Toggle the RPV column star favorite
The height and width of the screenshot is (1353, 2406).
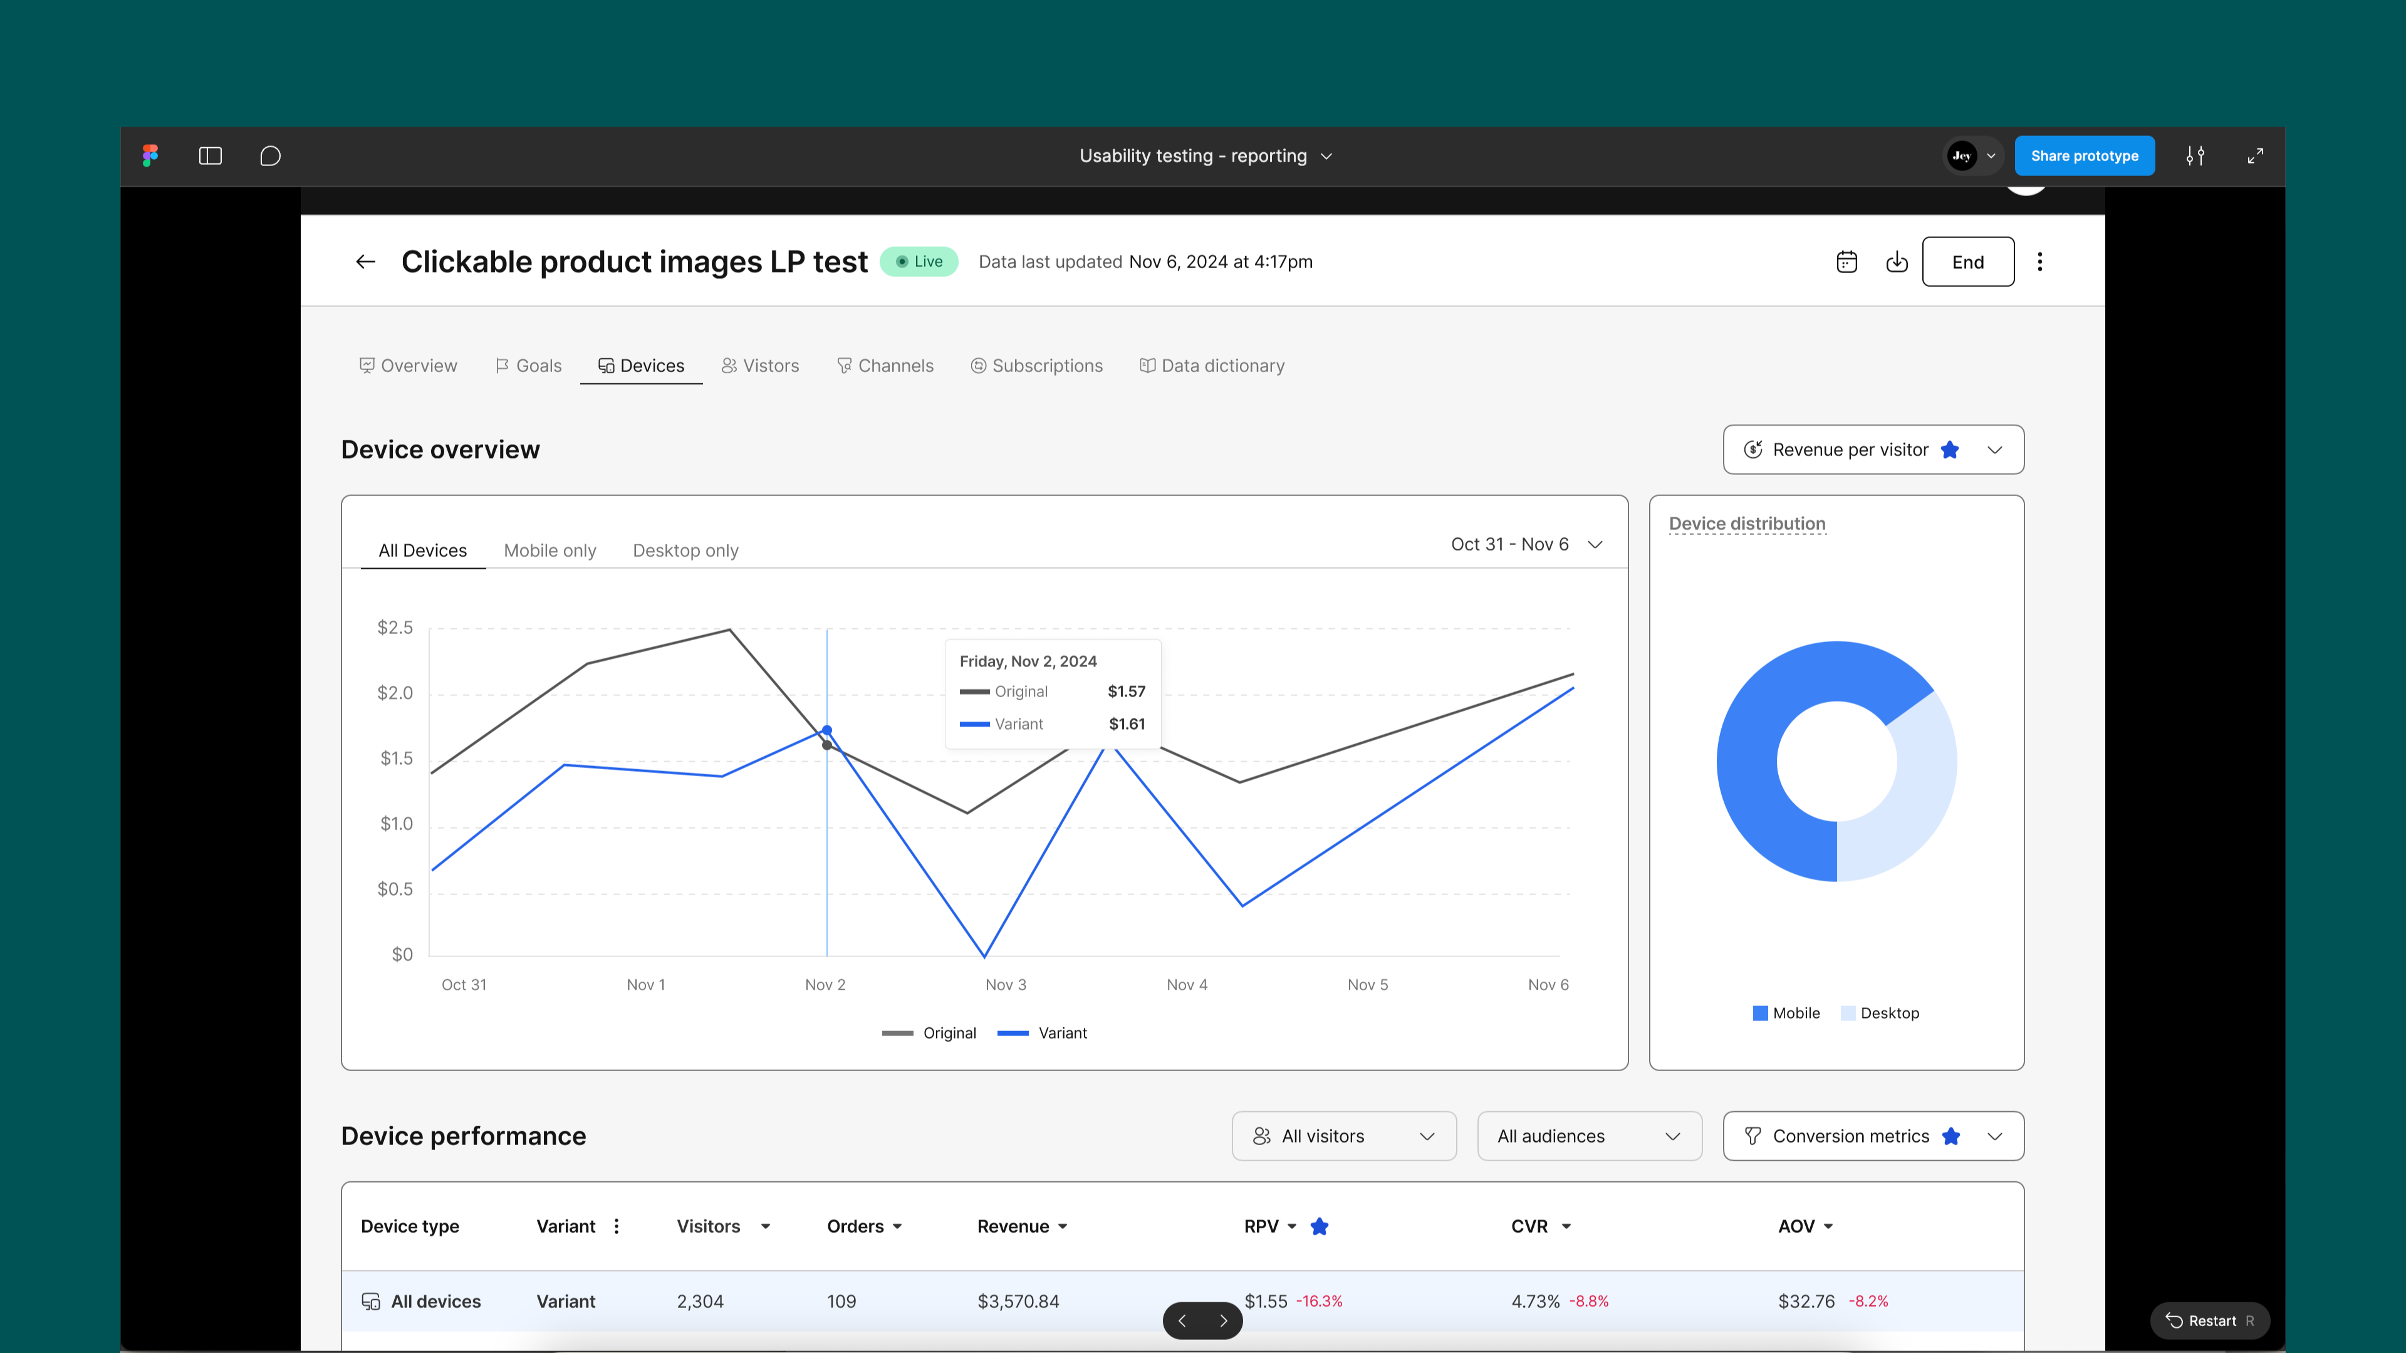pyautogui.click(x=1319, y=1226)
